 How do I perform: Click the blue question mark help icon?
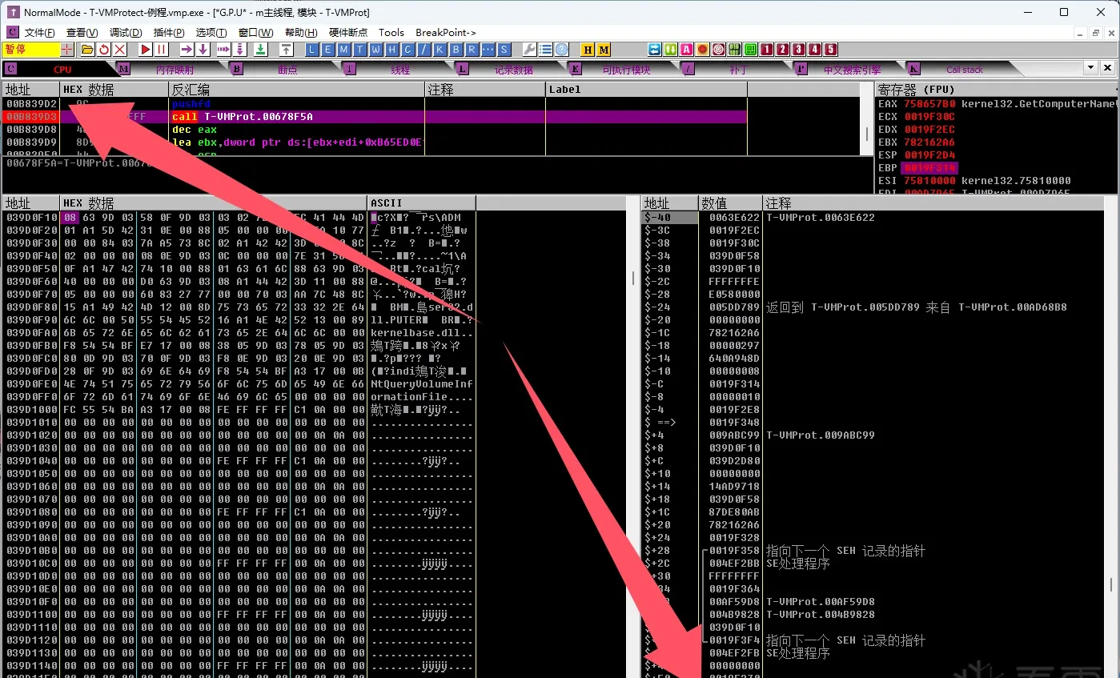click(x=561, y=50)
